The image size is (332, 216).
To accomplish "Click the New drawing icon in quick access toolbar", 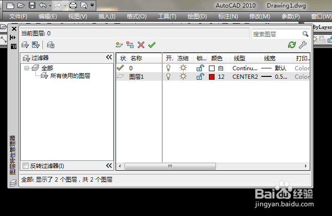I will 10,6.
